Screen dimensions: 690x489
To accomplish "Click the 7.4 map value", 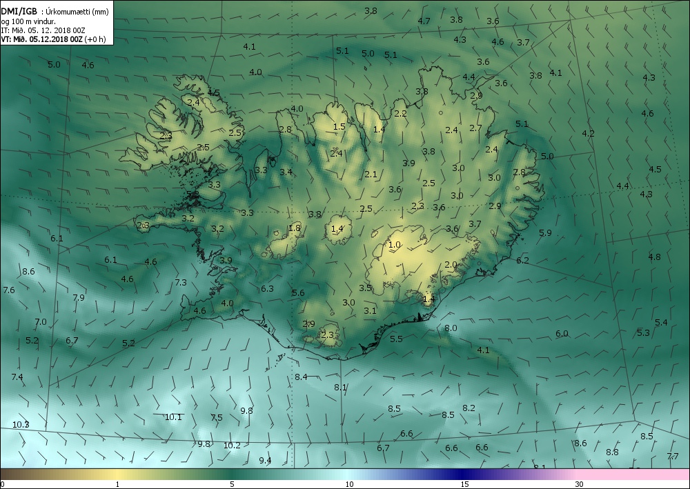I will click(x=17, y=377).
